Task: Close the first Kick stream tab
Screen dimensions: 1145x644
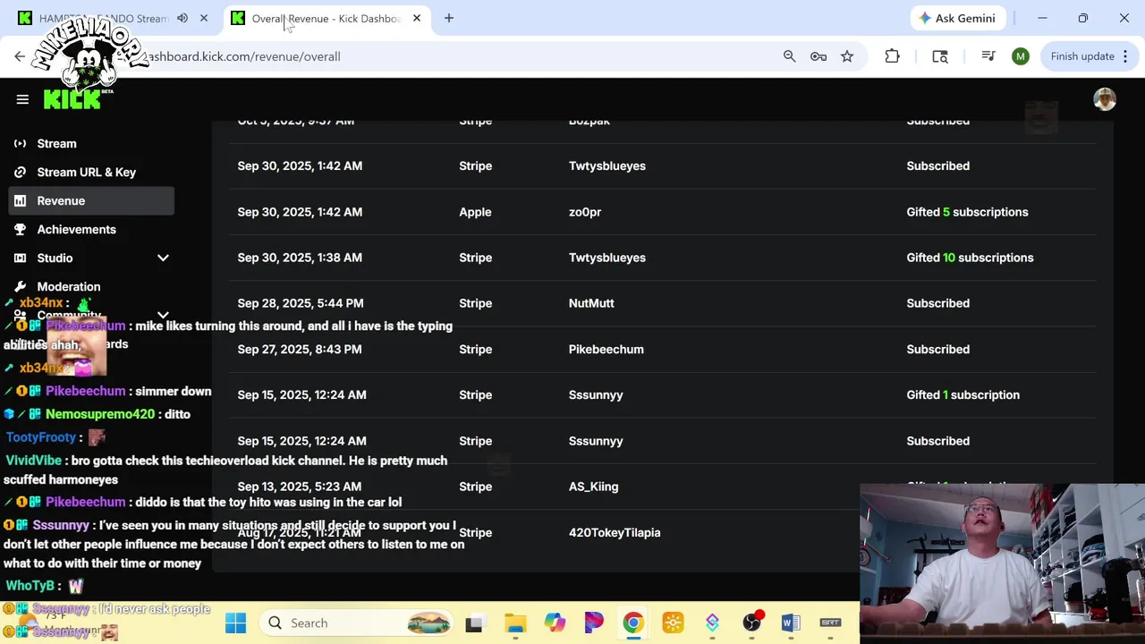Action: pos(204,18)
